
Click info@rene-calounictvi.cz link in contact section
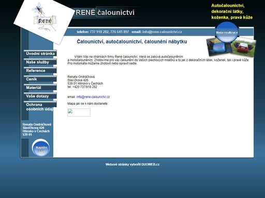93,97
